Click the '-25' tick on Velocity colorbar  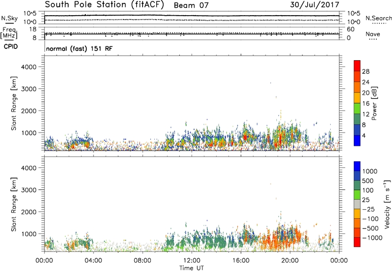(368, 209)
